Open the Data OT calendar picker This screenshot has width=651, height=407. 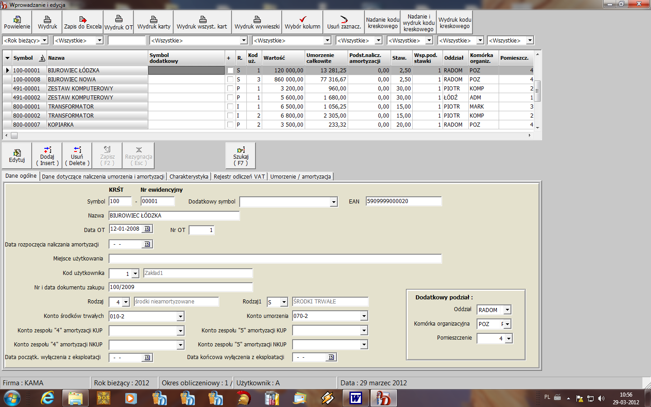(x=147, y=229)
